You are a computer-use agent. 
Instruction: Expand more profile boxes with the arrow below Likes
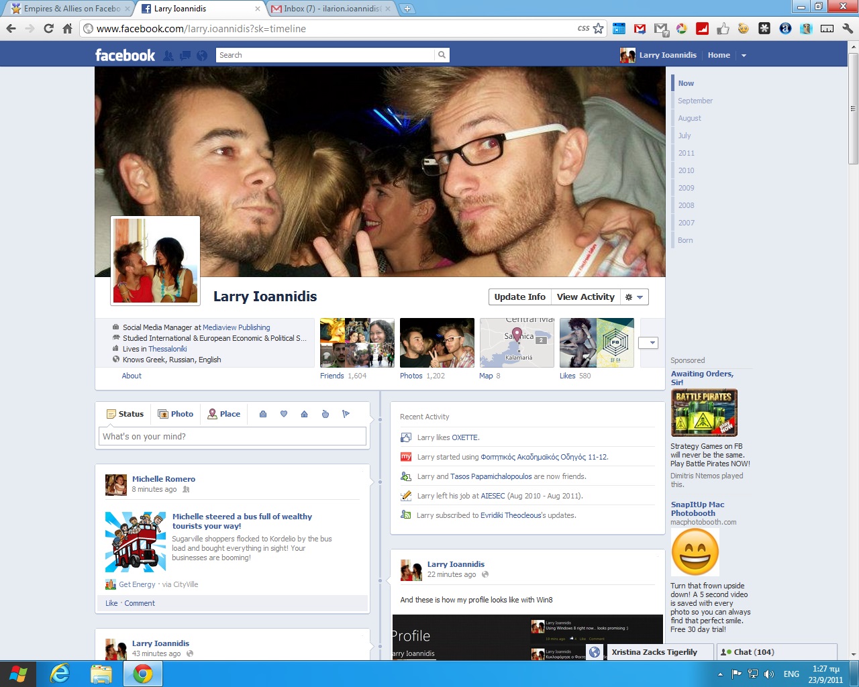pyautogui.click(x=648, y=342)
